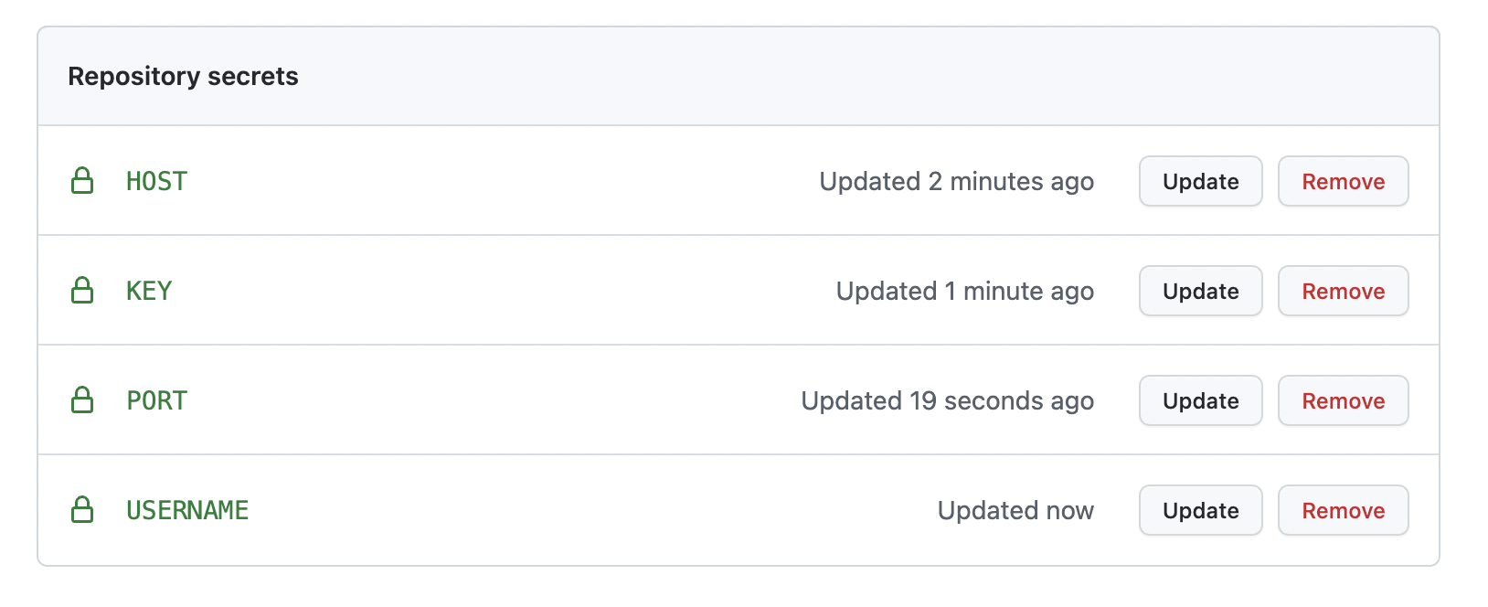Click the lock icon beside USERNAME
1488x607 pixels.
tap(82, 510)
